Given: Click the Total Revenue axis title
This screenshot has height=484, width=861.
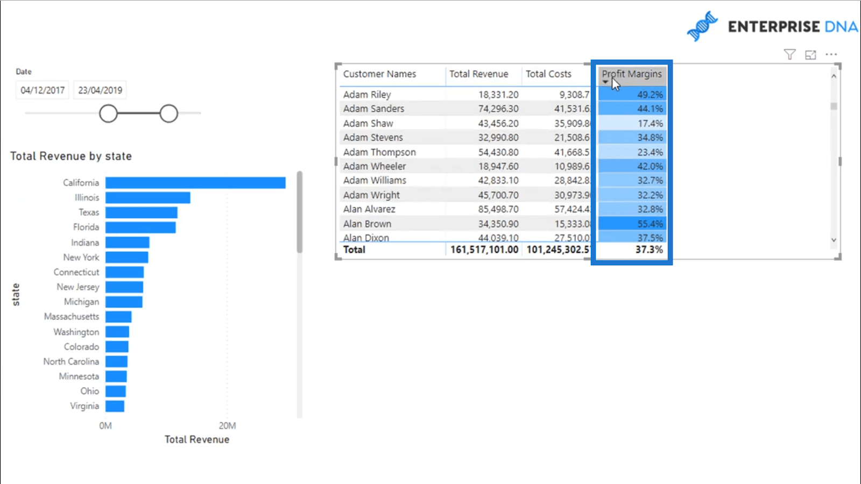Looking at the screenshot, I should 197,440.
